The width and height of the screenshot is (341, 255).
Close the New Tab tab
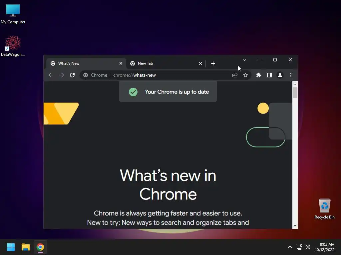200,63
